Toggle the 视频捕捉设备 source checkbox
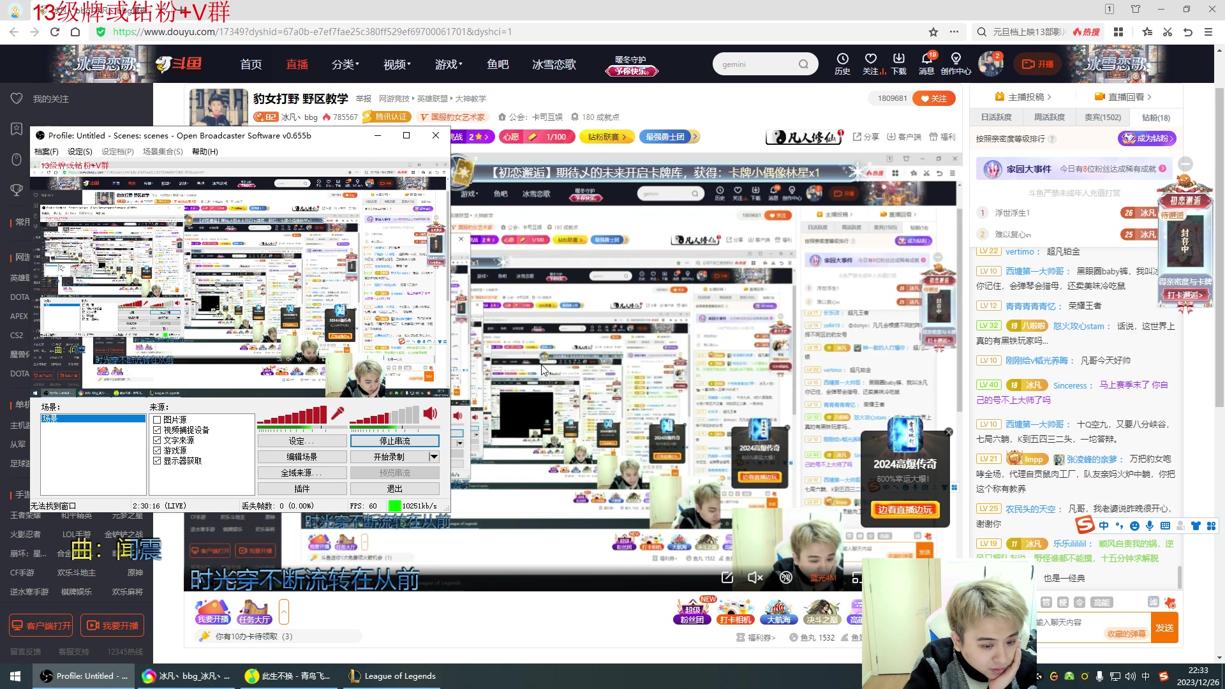1225x689 pixels. pyautogui.click(x=157, y=430)
